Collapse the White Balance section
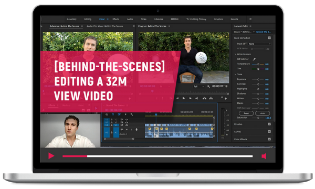The image size is (315, 189). [x=235, y=54]
